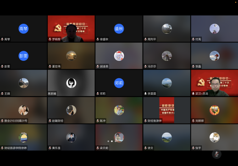Image resolution: width=238 pixels, height=166 pixels.
Task: Select the 武汉+苏龙 live video tile
Action: click(x=215, y=83)
